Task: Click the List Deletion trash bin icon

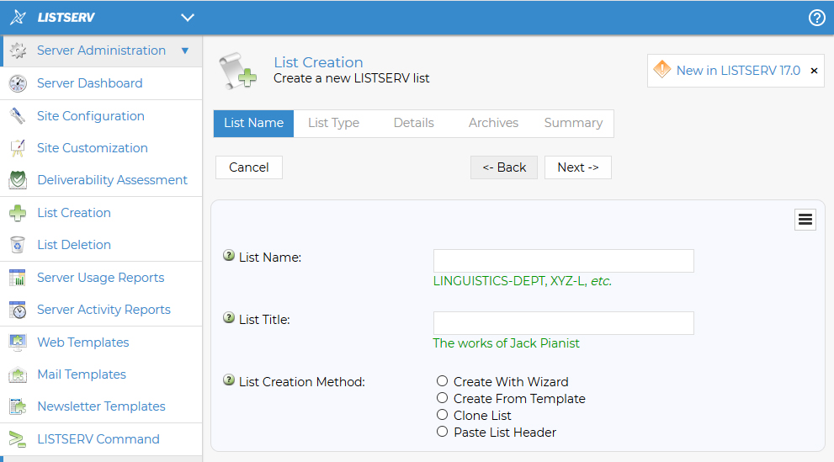Action: tap(18, 245)
